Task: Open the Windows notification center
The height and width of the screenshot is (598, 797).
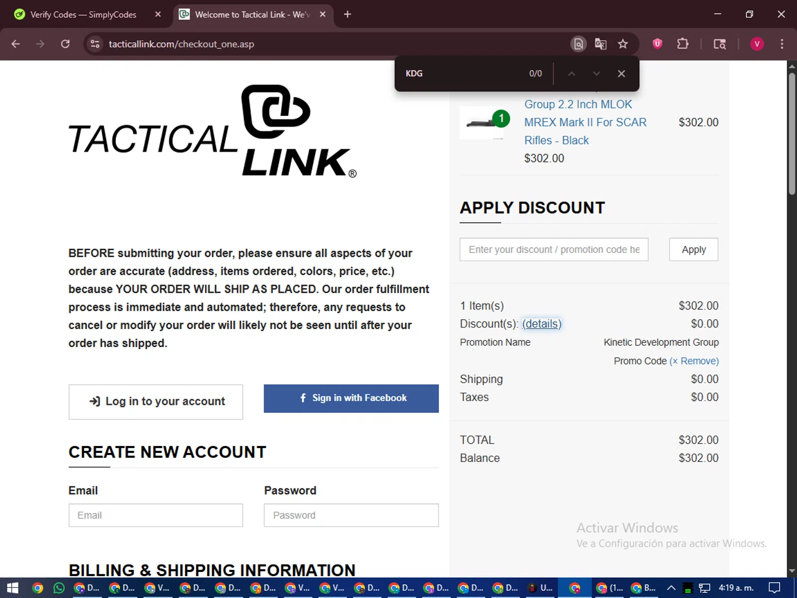Action: pyautogui.click(x=775, y=588)
